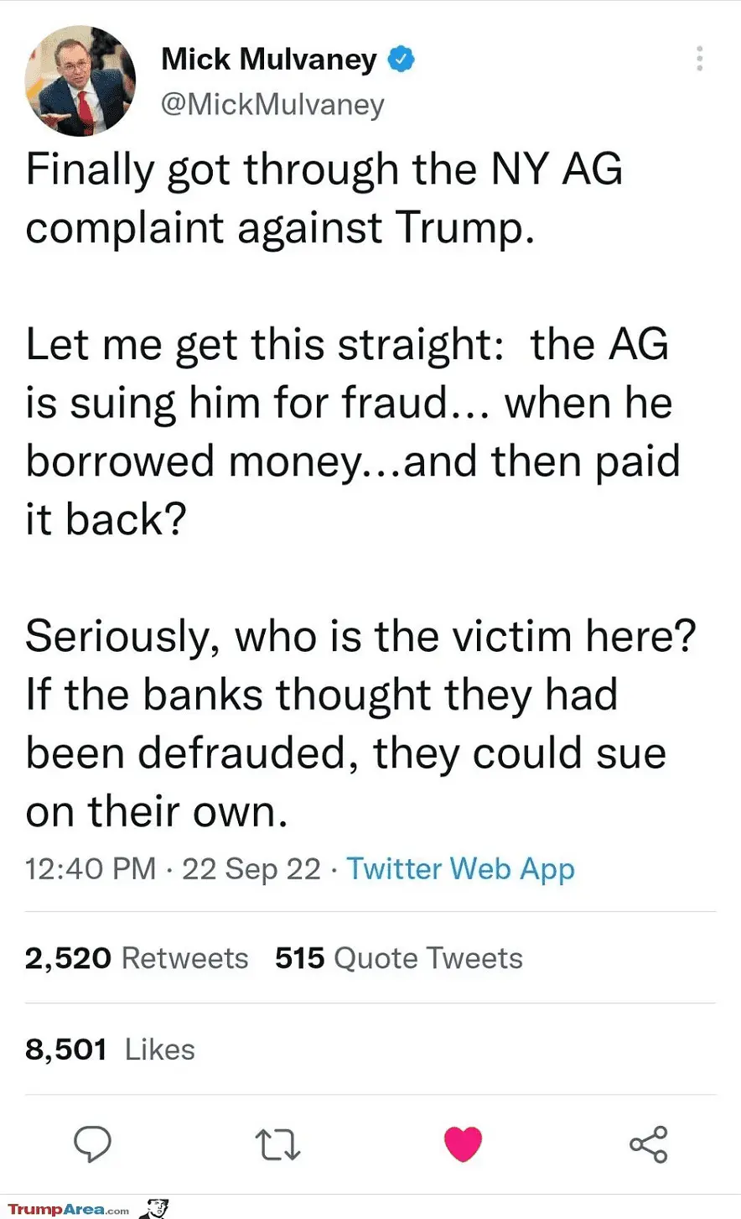The image size is (741, 1219).
Task: Click the "Finally got through" tweet paragraph
Action: pyautogui.click(x=324, y=198)
